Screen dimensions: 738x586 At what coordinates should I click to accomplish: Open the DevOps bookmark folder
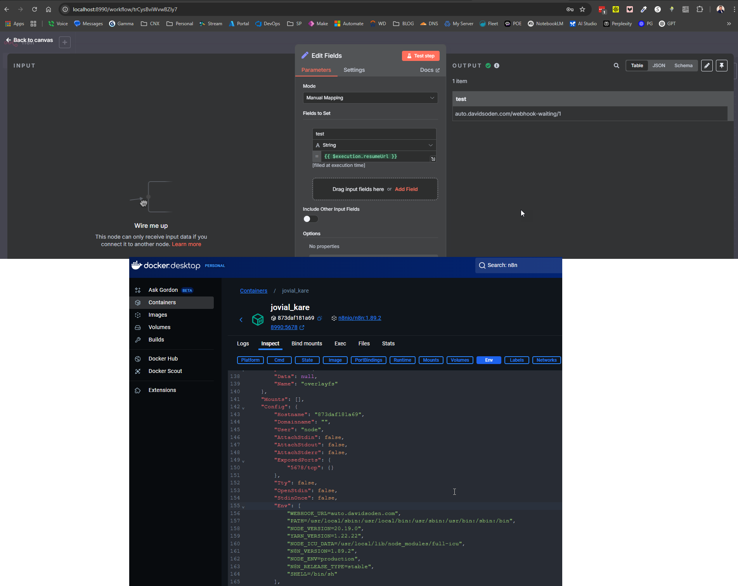coord(268,24)
